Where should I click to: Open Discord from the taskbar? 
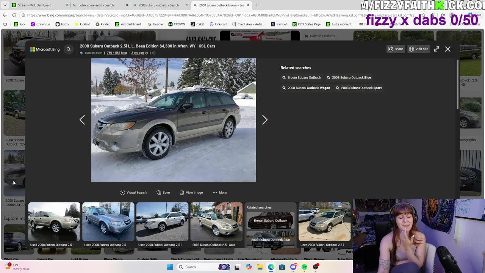coord(293,267)
